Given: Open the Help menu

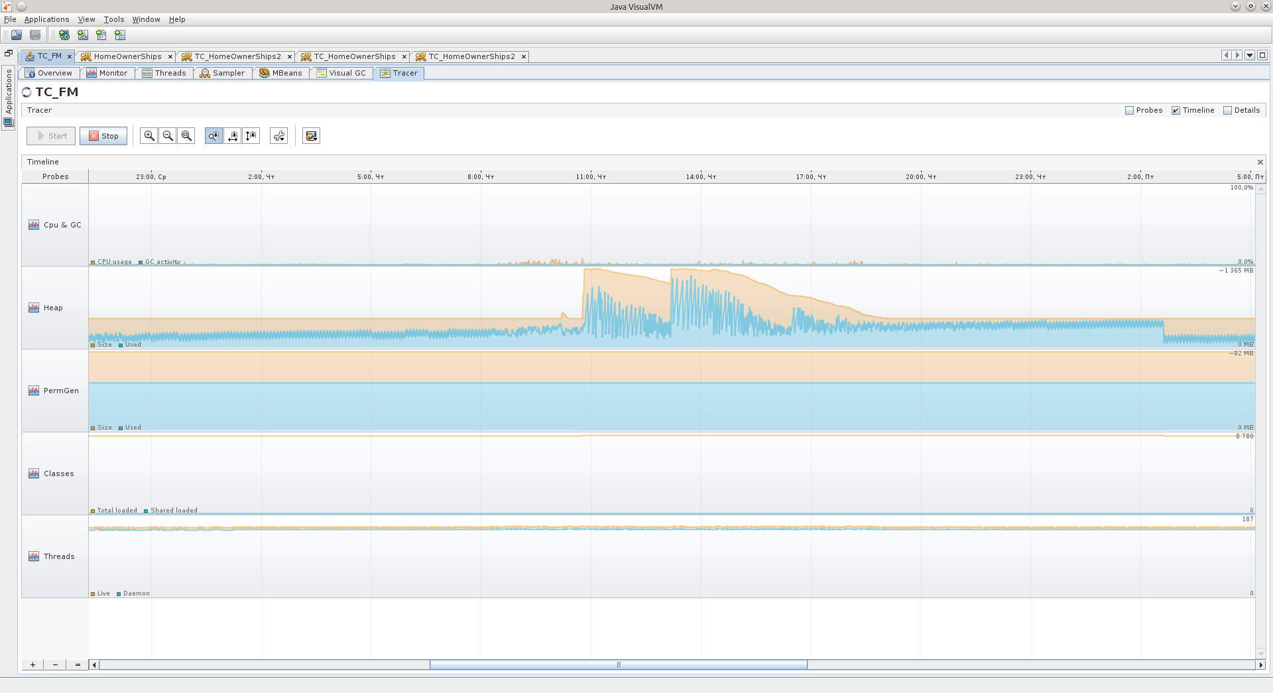Looking at the screenshot, I should point(177,19).
